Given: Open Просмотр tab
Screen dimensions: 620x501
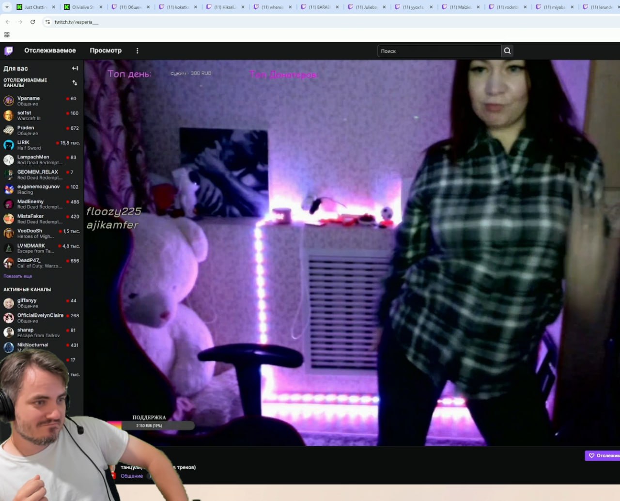Looking at the screenshot, I should coord(106,50).
